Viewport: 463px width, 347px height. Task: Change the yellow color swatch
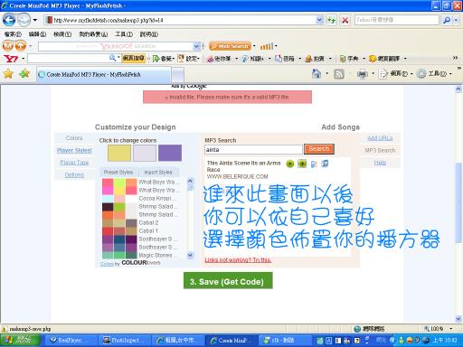pyautogui.click(x=119, y=153)
